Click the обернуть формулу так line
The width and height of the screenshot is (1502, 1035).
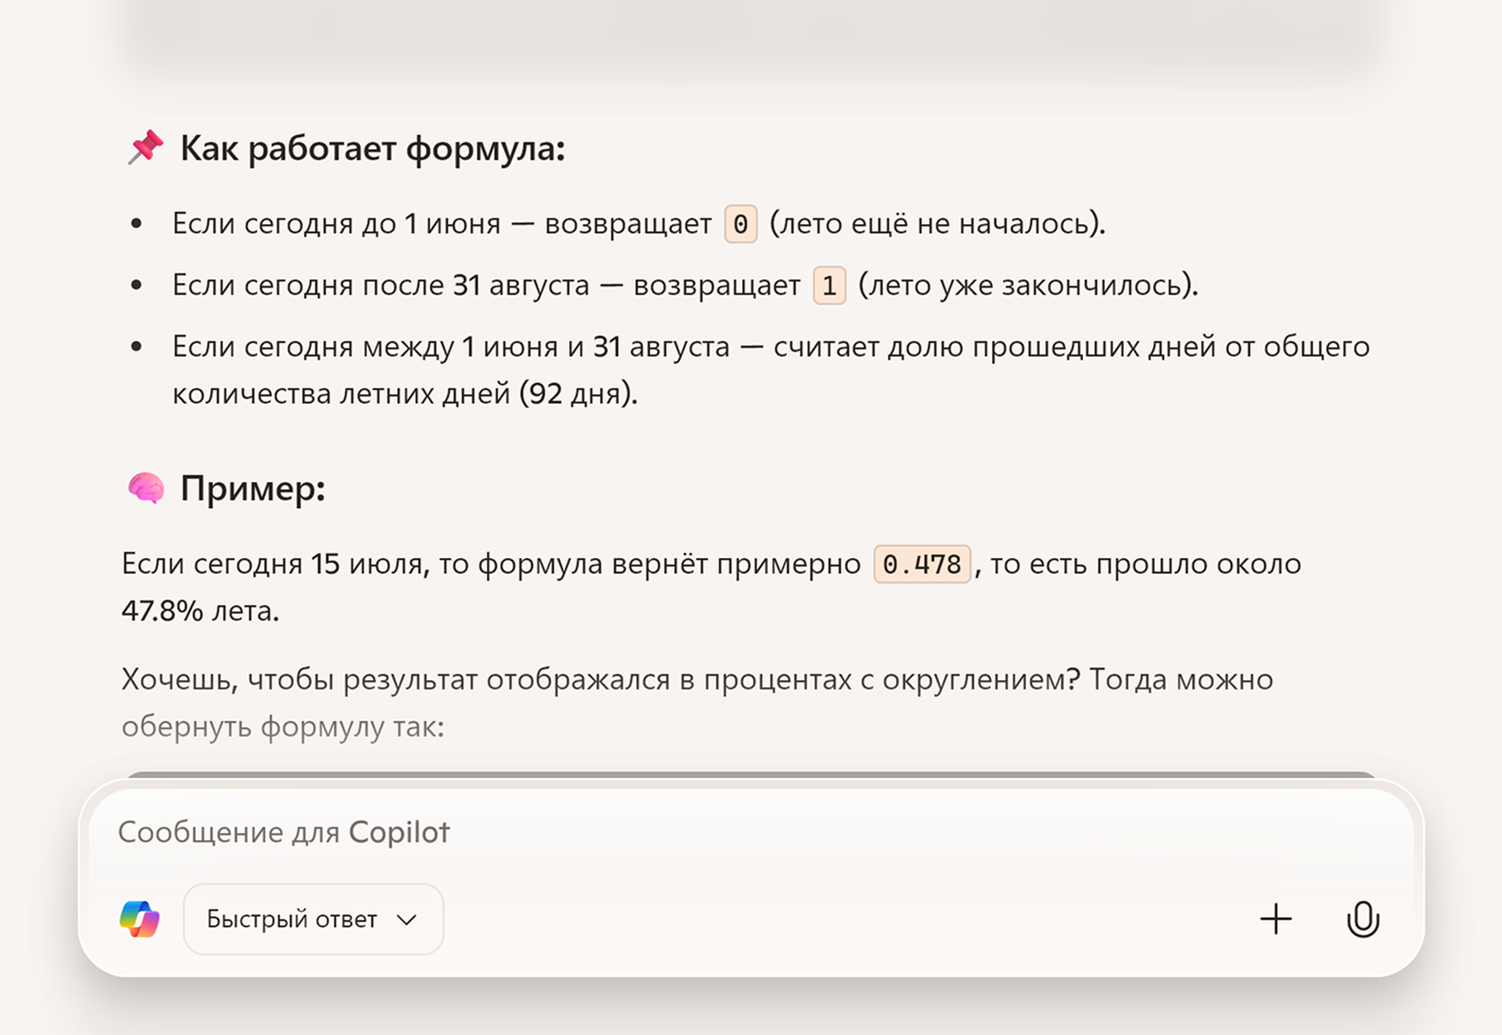pos(283,727)
